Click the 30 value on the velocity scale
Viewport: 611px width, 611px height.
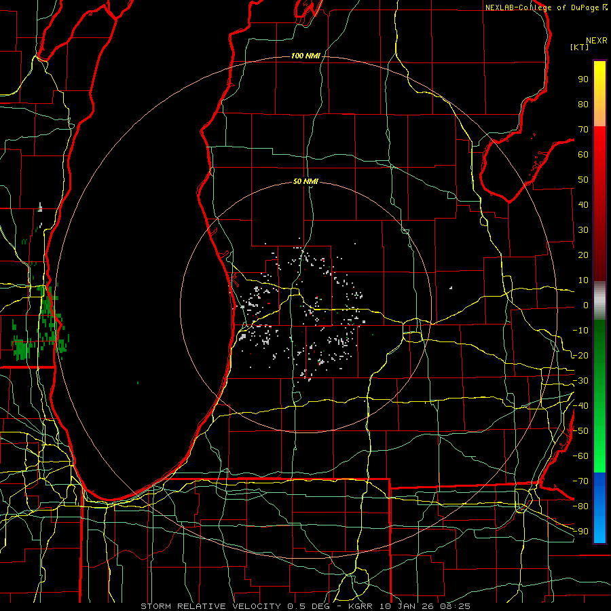coord(583,230)
